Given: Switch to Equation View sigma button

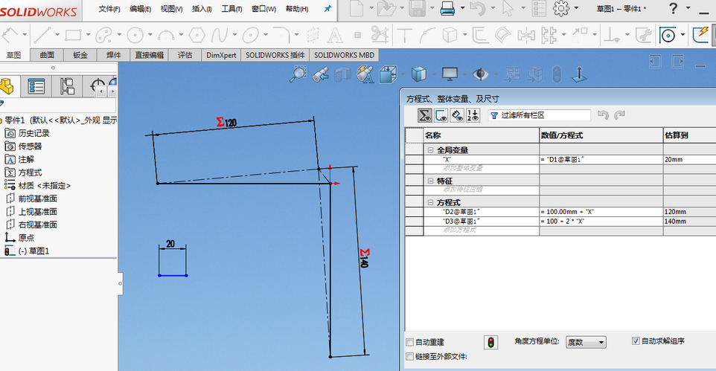Looking at the screenshot, I should [425, 115].
